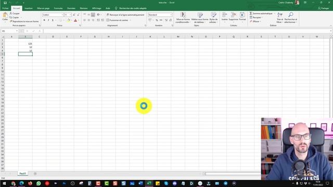Align cell content to the middle
Viewport: 333px width, 187px height.
pos(89,15)
